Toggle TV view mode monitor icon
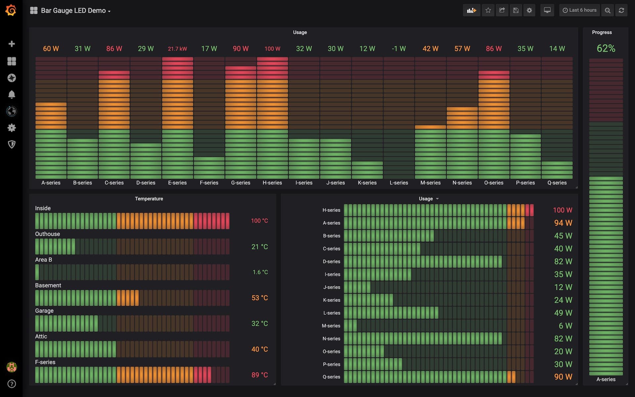Image resolution: width=635 pixels, height=397 pixels. point(547,10)
